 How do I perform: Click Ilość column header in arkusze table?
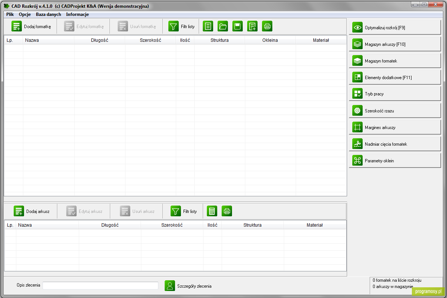click(x=212, y=225)
